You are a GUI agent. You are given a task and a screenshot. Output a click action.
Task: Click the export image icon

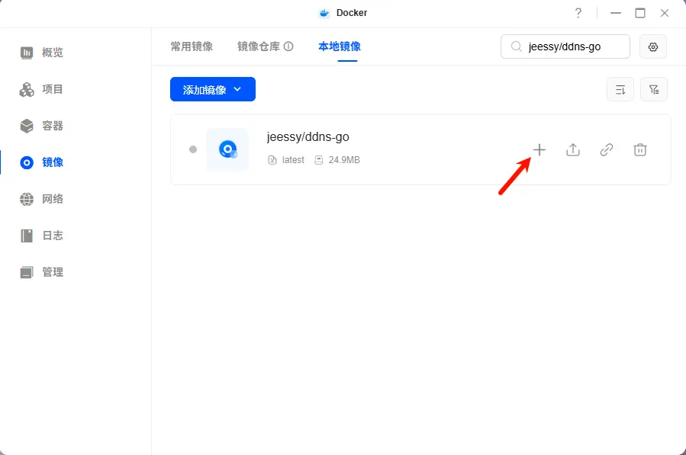pyautogui.click(x=573, y=150)
